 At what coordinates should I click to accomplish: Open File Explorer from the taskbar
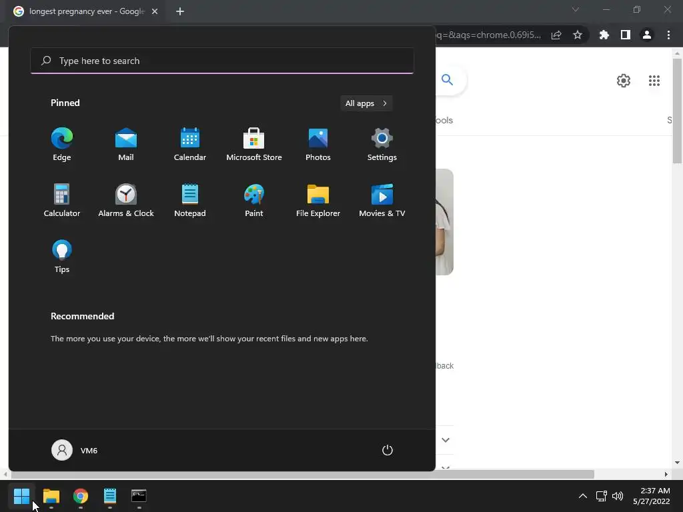[51, 496]
